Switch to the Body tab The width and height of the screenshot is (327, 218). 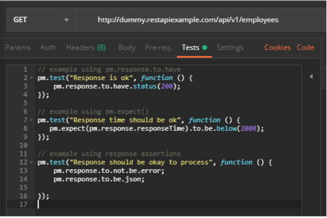127,47
